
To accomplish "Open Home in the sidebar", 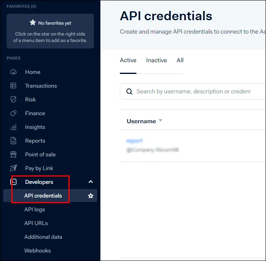I will (33, 72).
